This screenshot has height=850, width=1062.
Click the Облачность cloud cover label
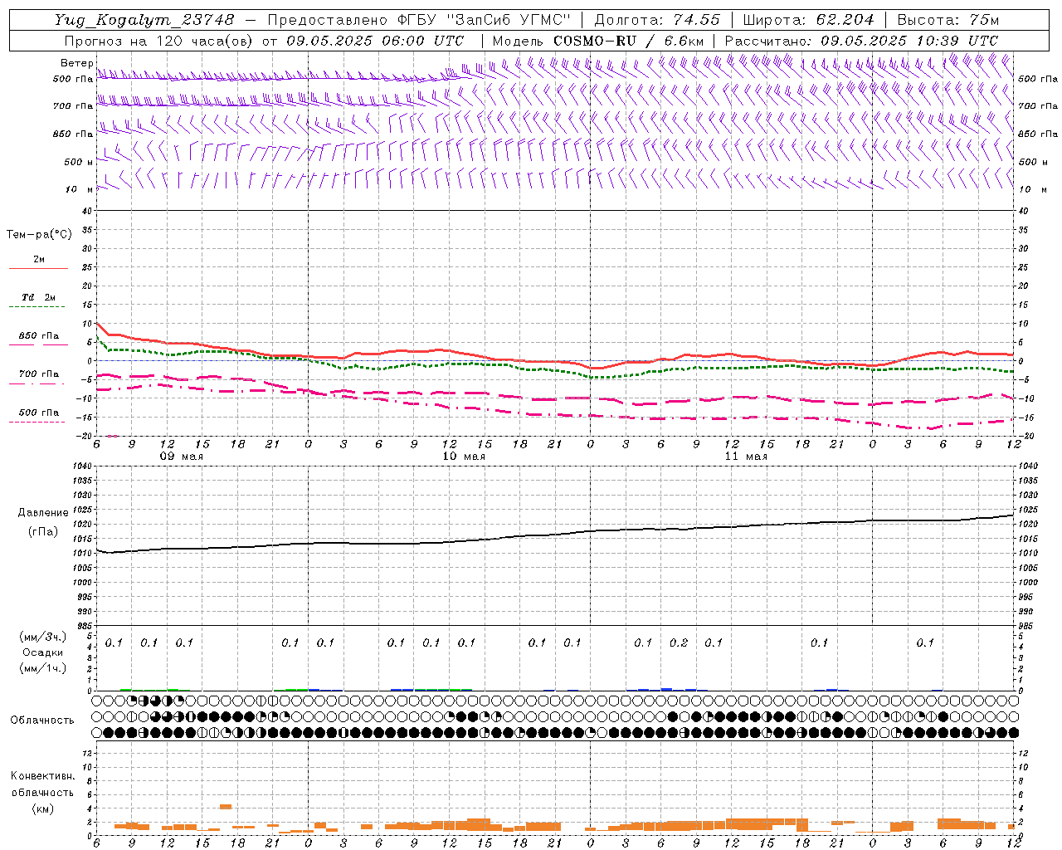[42, 721]
